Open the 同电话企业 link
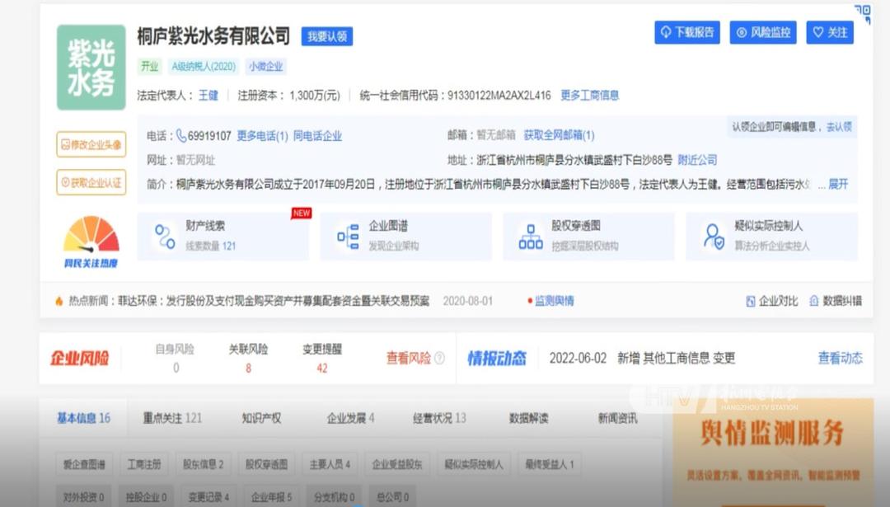The width and height of the screenshot is (890, 507). pos(318,136)
